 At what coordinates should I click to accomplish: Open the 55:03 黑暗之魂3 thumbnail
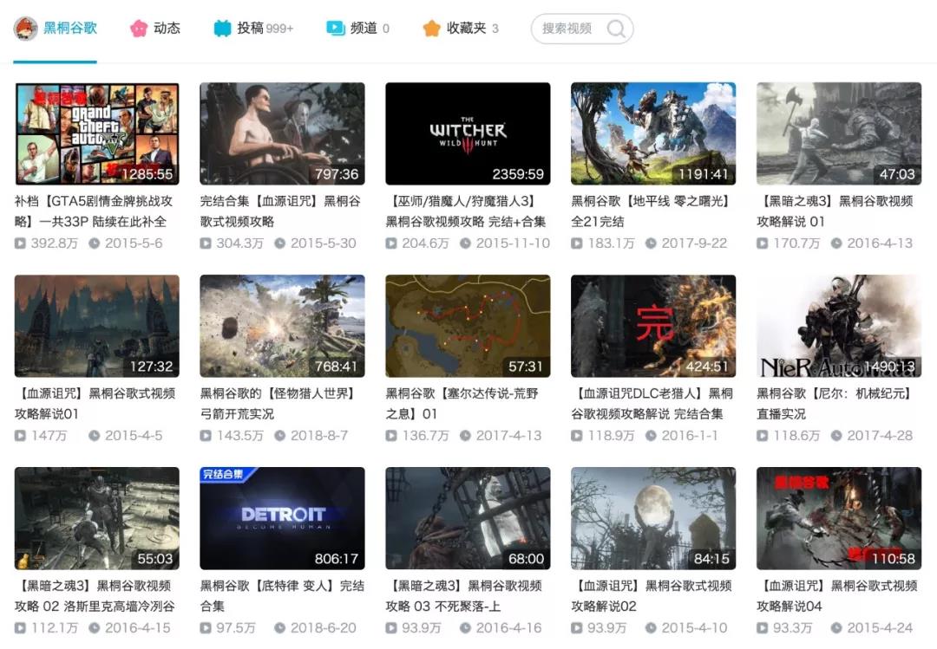(97, 518)
